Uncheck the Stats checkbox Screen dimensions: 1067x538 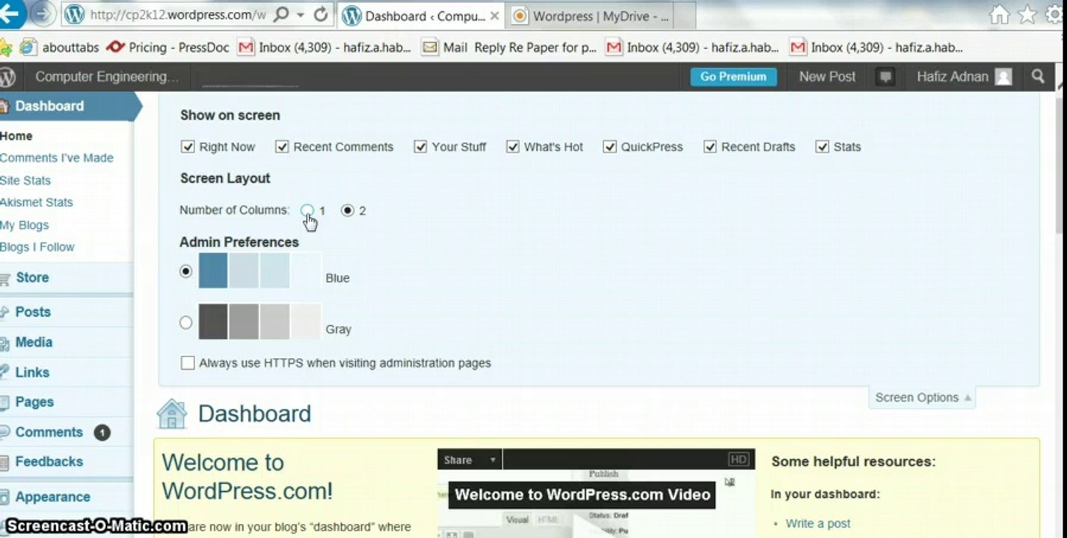tap(822, 146)
